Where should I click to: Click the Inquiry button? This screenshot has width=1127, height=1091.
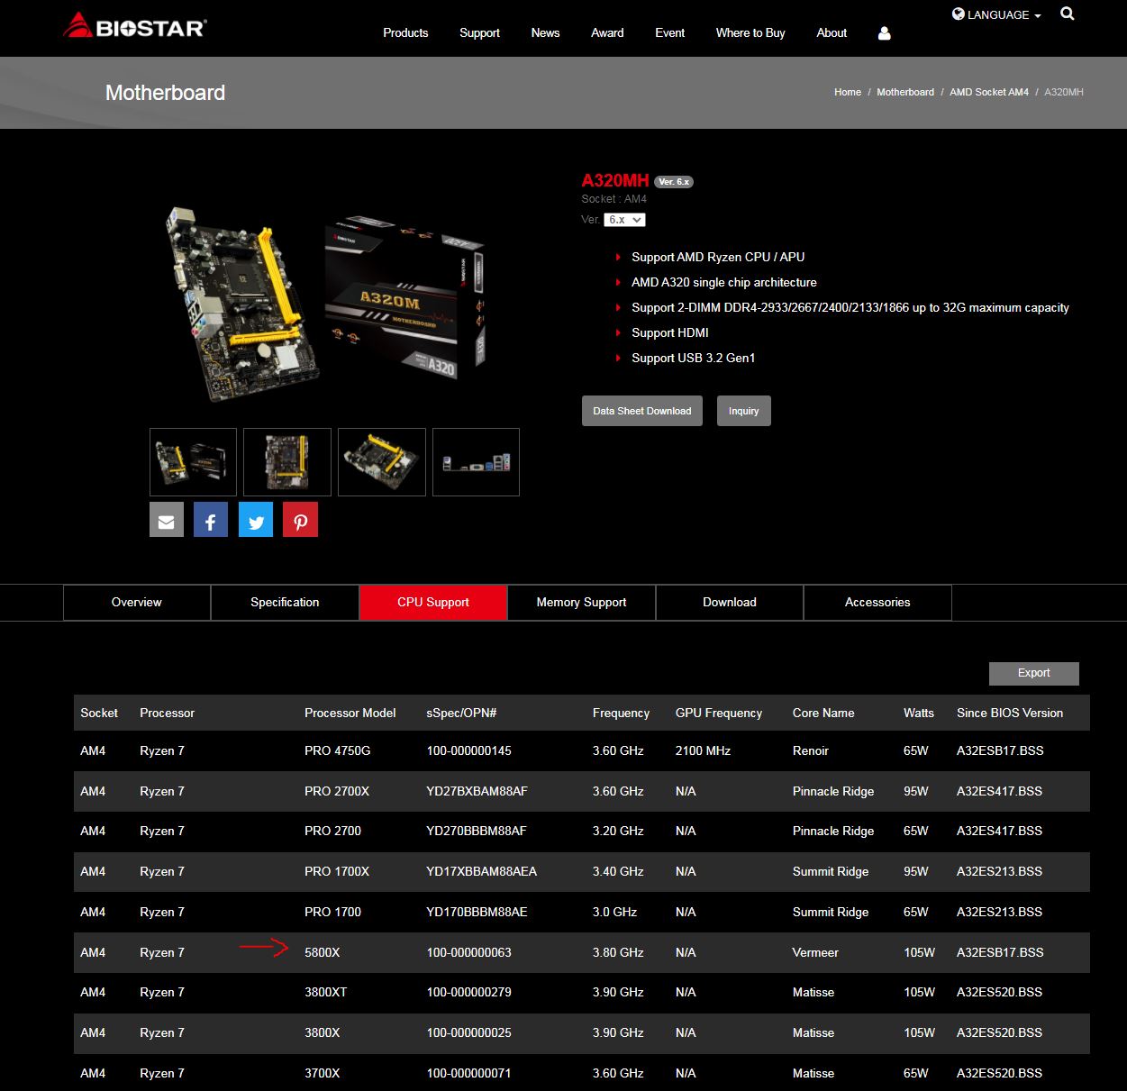tap(744, 411)
